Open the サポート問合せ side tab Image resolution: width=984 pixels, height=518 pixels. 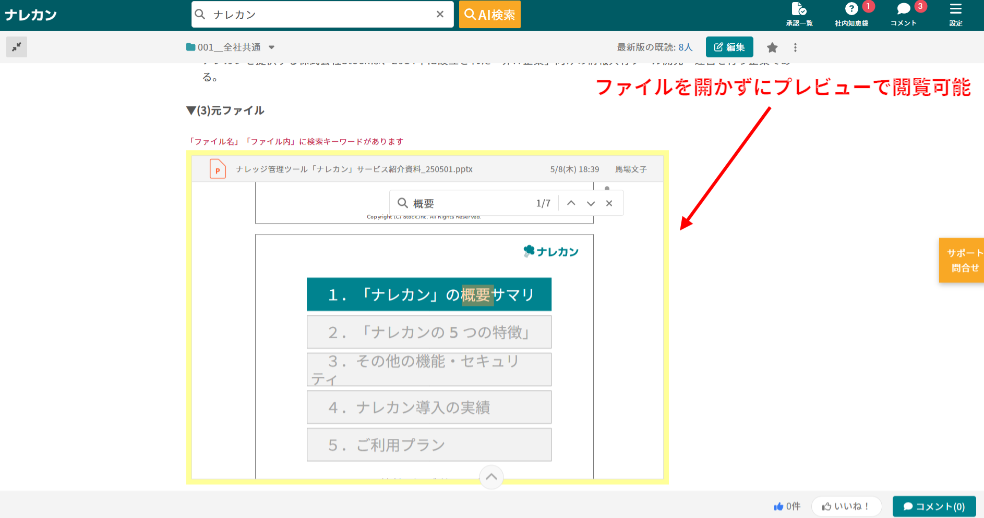963,261
